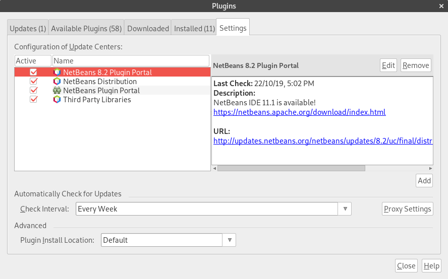Show the Installed (11) tab
Image resolution: width=448 pixels, height=279 pixels.
tap(194, 29)
